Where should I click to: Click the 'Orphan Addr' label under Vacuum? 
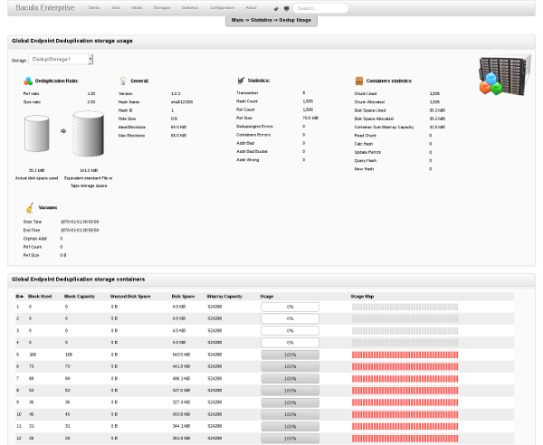pyautogui.click(x=35, y=239)
